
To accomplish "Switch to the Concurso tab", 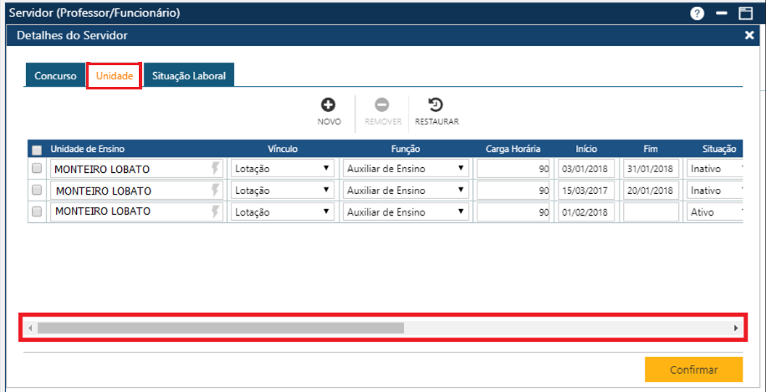I will (55, 76).
